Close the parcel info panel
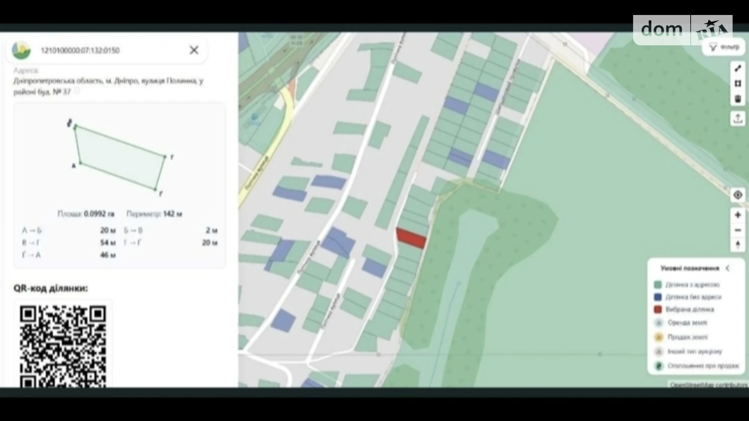 [x=194, y=50]
